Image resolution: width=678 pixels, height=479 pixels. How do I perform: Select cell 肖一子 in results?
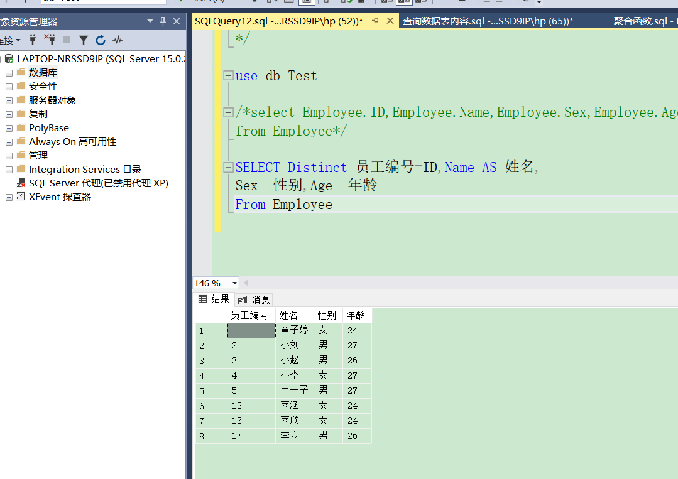click(x=295, y=390)
